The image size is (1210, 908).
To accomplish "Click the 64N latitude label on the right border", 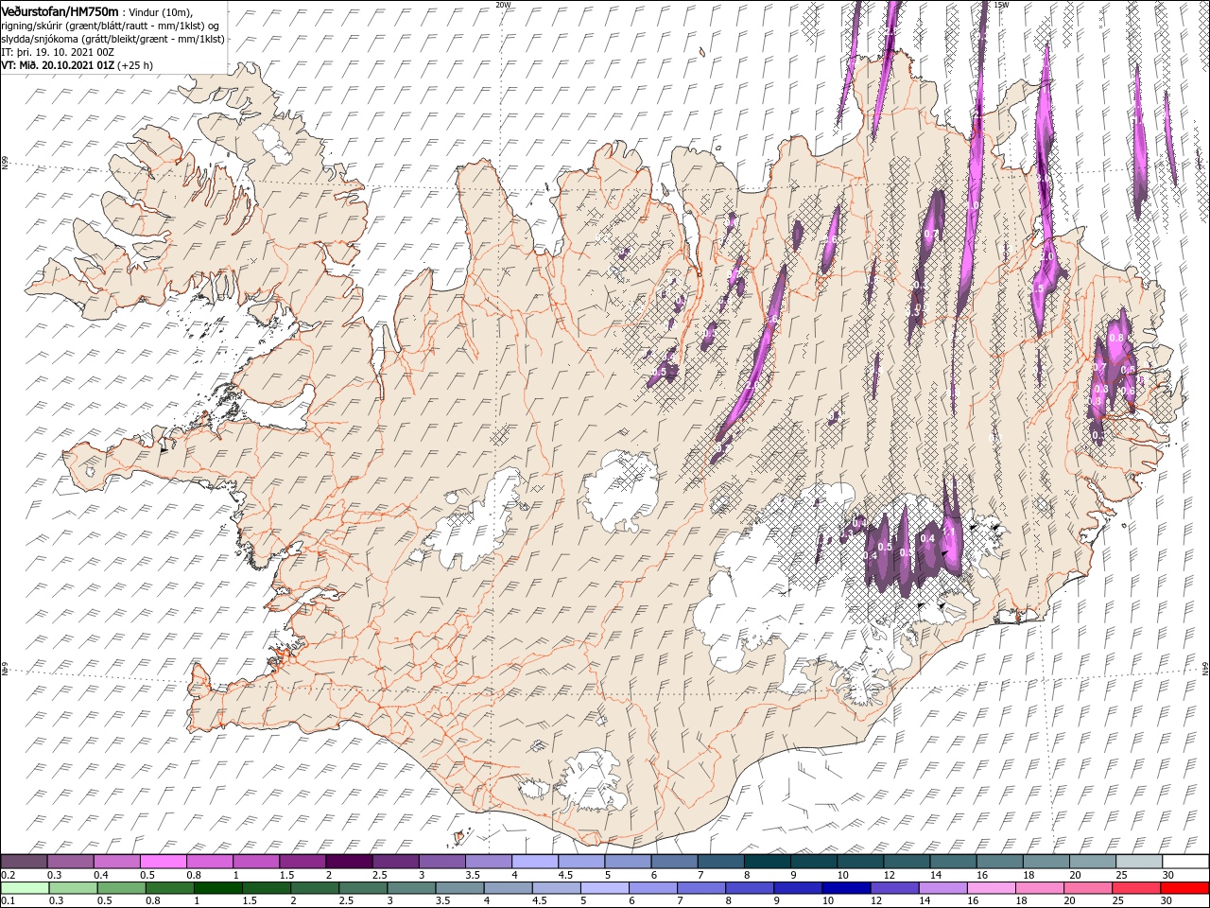I will [x=1205, y=669].
